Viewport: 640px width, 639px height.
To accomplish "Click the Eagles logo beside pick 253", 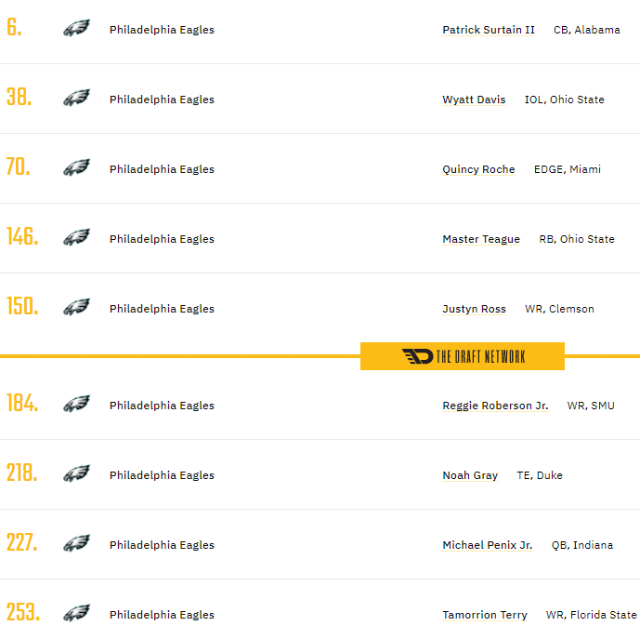I will 76,614.
